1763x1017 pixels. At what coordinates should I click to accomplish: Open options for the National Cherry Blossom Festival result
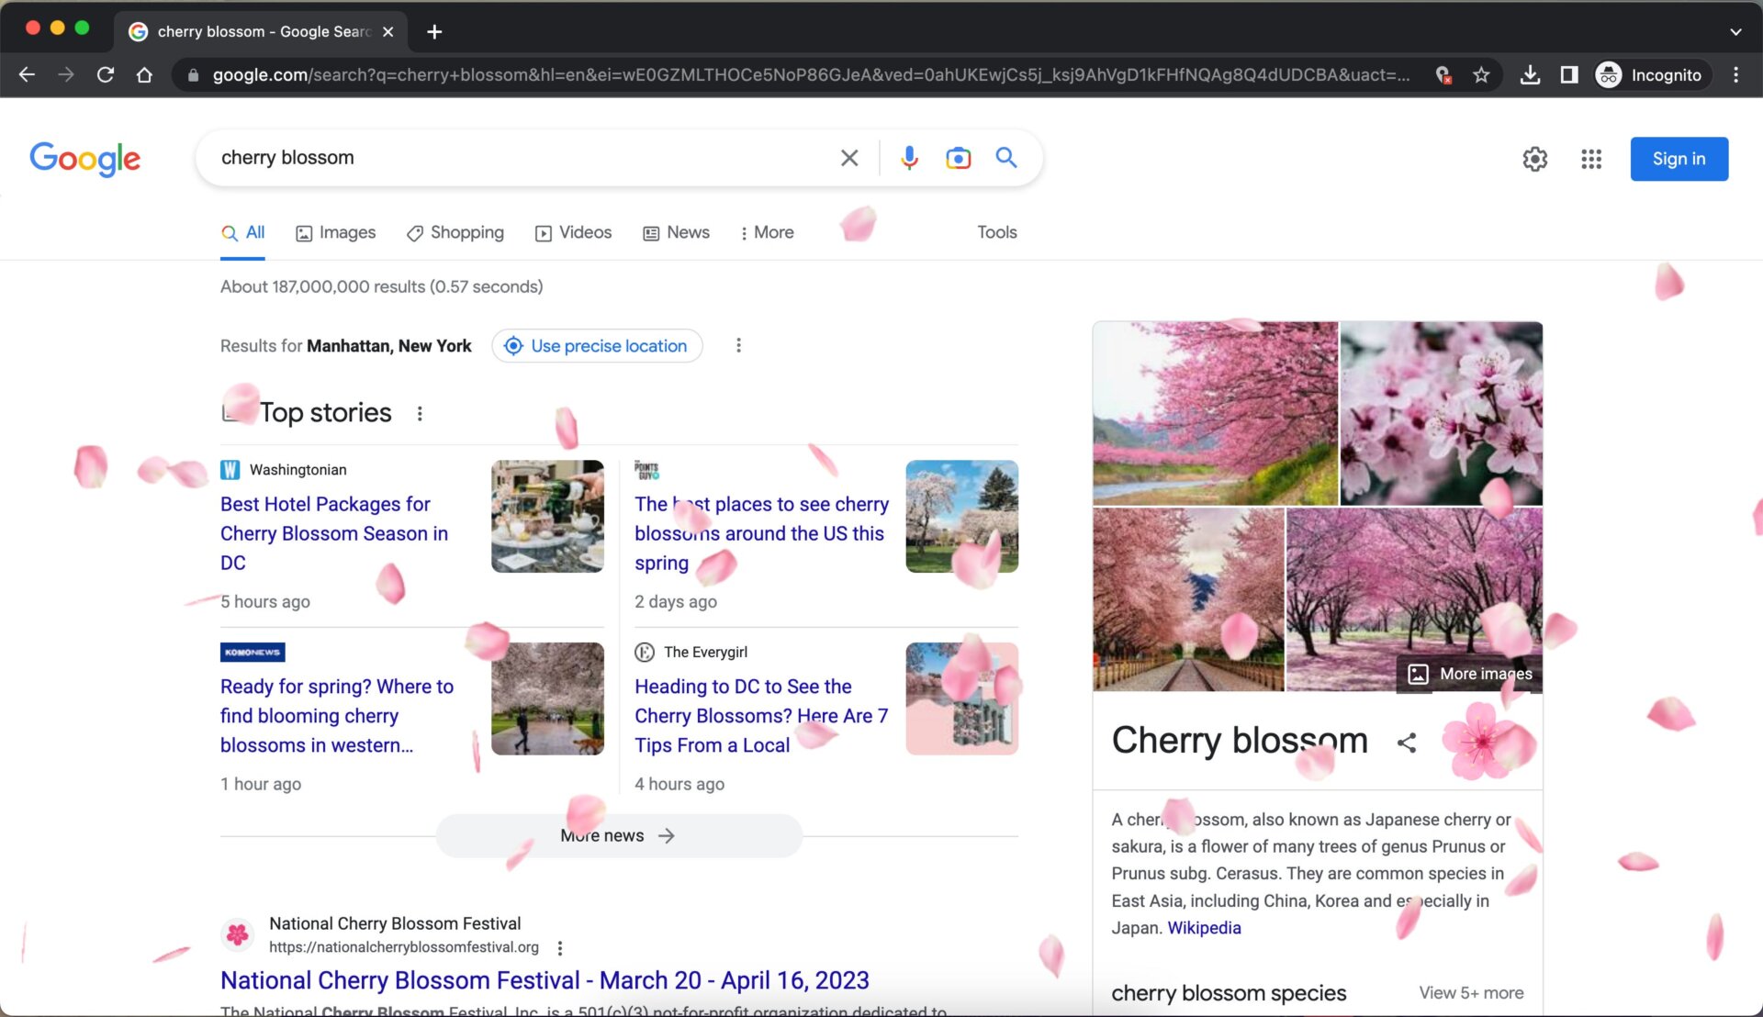[x=559, y=947]
